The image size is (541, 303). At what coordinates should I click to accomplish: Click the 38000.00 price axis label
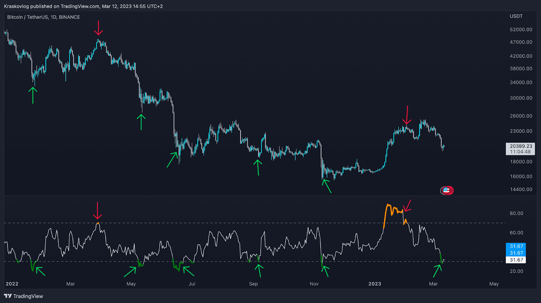(x=521, y=69)
